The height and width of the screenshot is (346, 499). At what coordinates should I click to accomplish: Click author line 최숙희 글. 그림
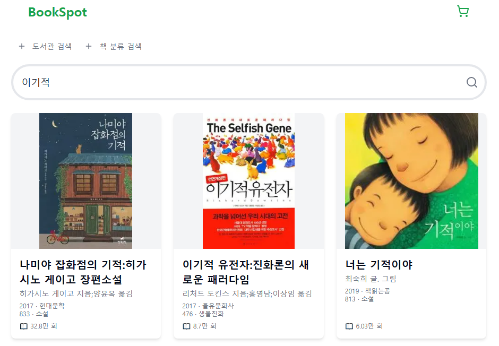point(371,279)
